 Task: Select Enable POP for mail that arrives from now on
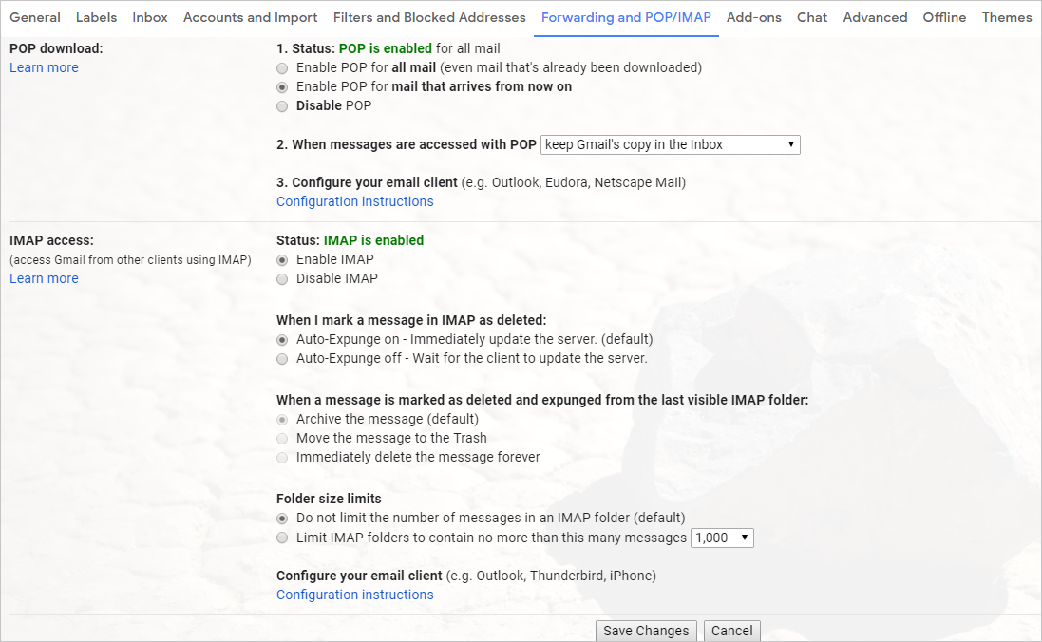[282, 86]
